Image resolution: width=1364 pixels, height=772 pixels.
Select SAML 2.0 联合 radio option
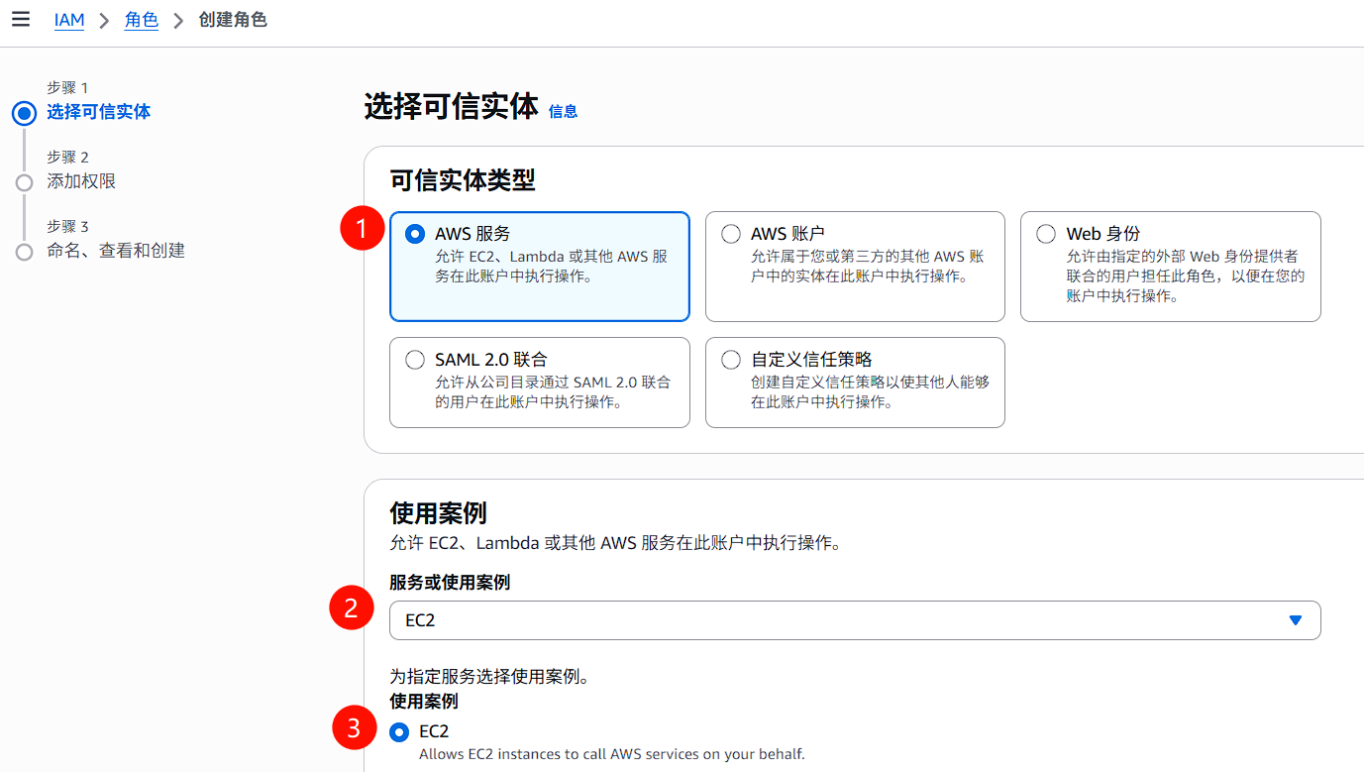tap(415, 360)
